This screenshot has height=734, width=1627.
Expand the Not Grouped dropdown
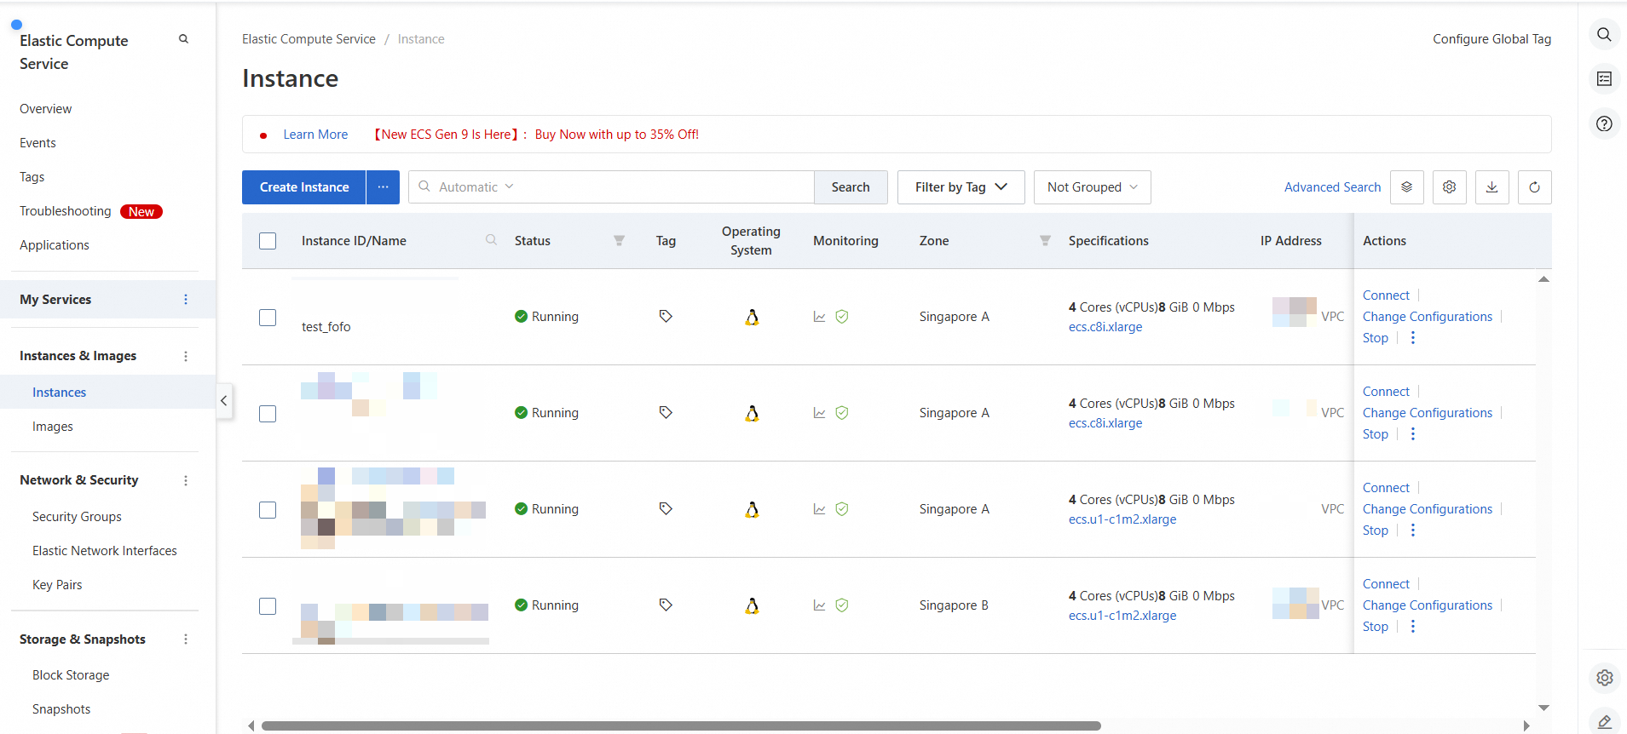click(x=1092, y=187)
